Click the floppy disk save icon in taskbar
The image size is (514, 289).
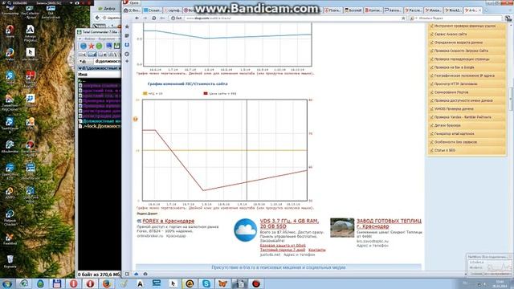(57, 283)
